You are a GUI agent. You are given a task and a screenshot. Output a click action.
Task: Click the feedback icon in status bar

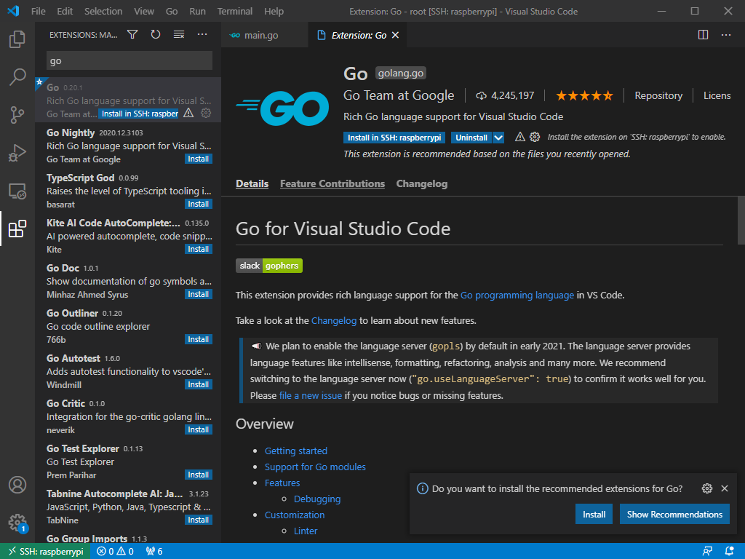coord(707,552)
